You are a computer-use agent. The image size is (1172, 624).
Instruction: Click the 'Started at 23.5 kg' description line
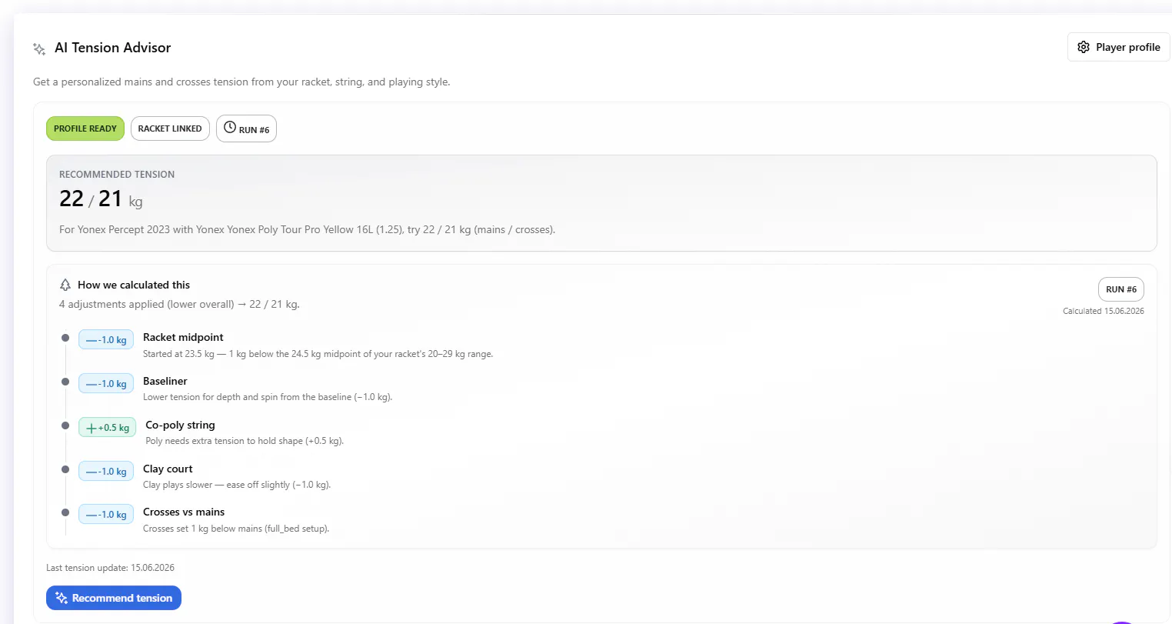318,354
